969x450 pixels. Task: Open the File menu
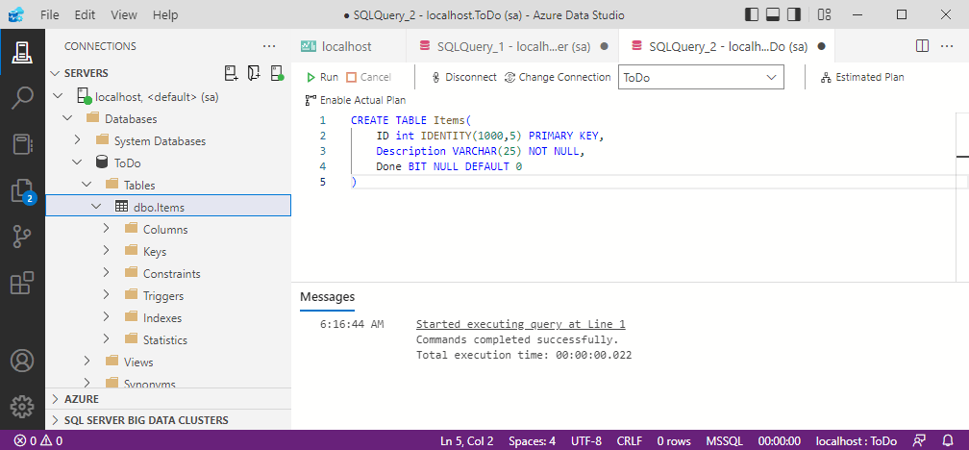49,14
